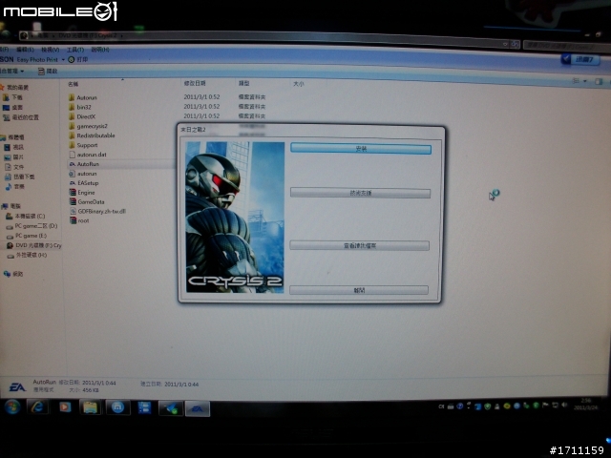Click the view options icon in Explorer toolbar
The width and height of the screenshot is (611, 458).
click(x=576, y=80)
